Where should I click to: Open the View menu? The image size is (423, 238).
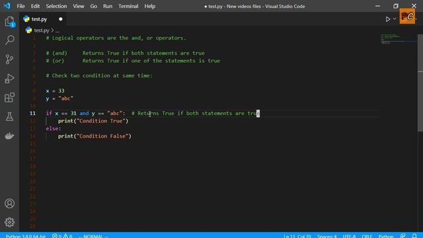(78, 6)
